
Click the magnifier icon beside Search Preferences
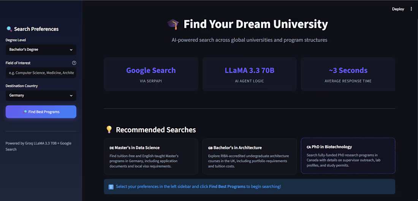(x=9, y=29)
